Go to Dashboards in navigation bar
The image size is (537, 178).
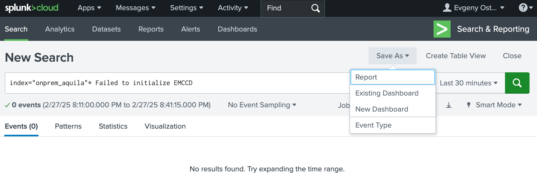pos(237,29)
